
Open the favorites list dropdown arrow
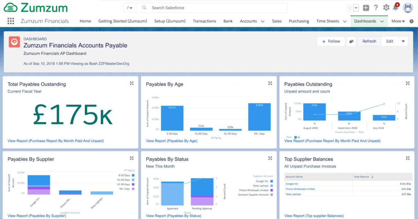(x=356, y=8)
